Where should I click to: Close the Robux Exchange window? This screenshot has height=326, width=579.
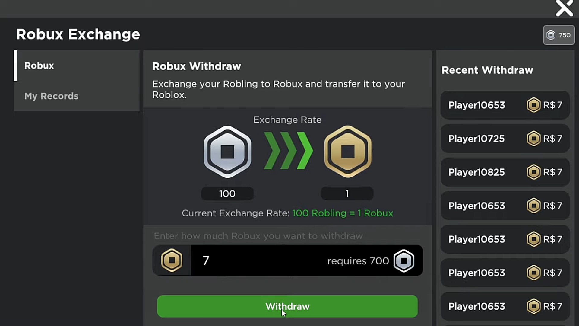[564, 8]
